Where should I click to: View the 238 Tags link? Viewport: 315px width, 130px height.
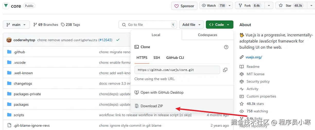71,25
